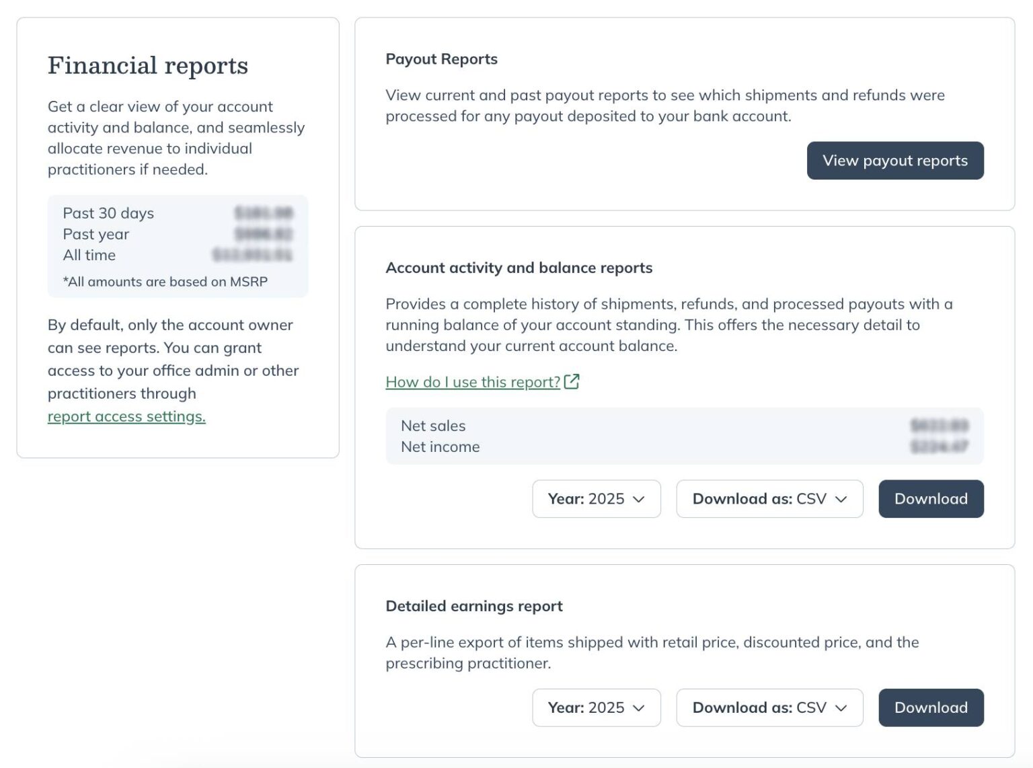Click the chevron on detailed earnings Year dropdown
Viewport: 1033px width, 768px height.
click(638, 708)
